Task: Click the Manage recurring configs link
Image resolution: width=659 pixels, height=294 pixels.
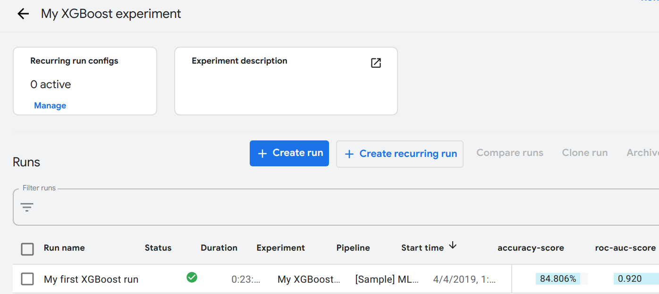Action: [x=50, y=106]
